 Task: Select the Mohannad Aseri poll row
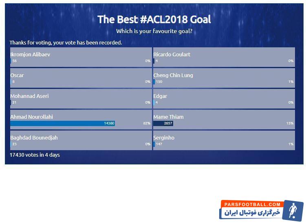pos(81,99)
